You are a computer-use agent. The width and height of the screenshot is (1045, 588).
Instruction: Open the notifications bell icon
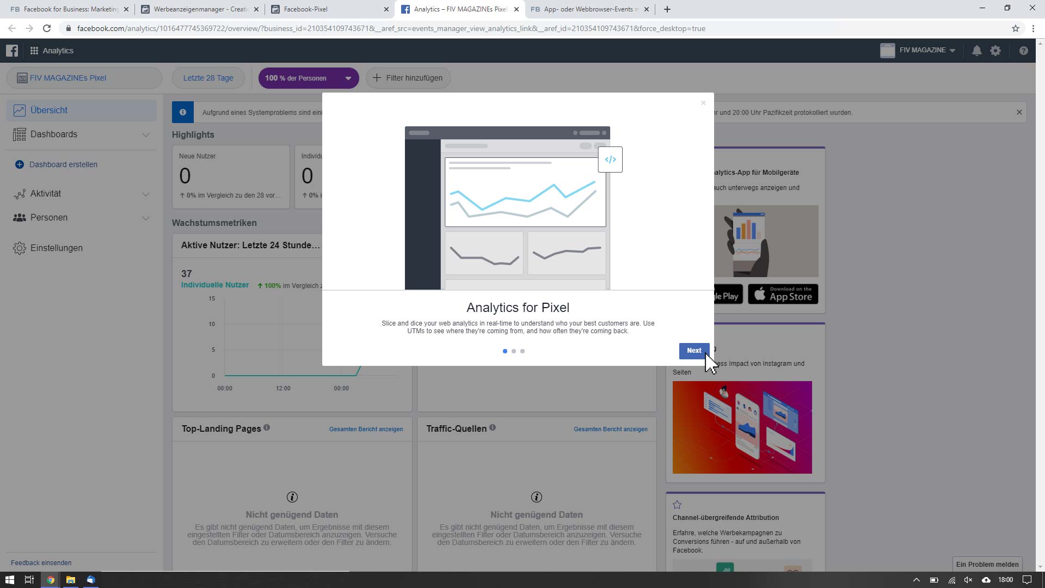click(977, 51)
